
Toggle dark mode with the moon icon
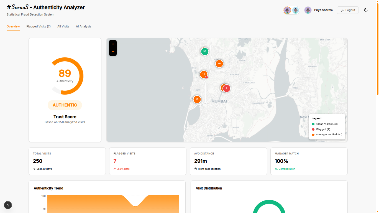click(366, 10)
